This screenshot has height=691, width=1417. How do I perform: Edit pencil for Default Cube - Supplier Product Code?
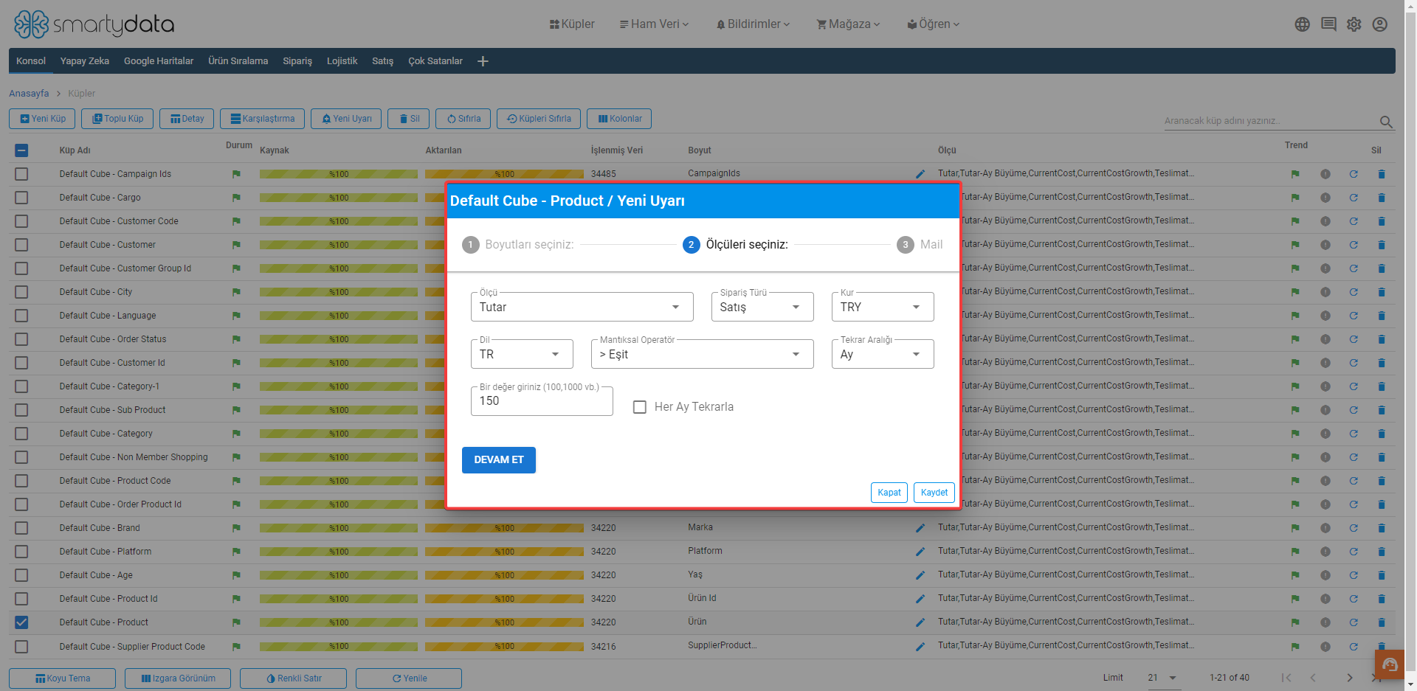(920, 647)
